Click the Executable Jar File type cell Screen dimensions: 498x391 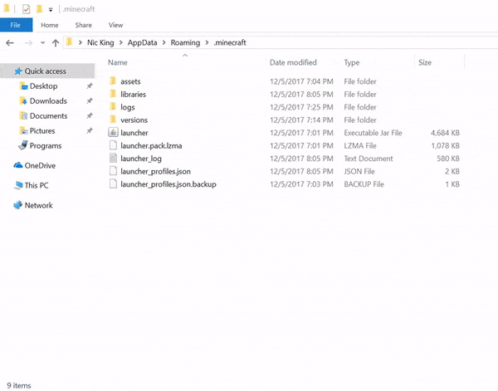click(373, 133)
